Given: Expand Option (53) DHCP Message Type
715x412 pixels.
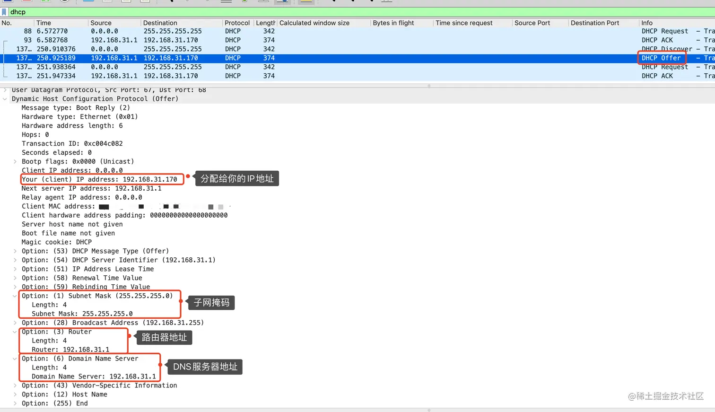Looking at the screenshot, I should [15, 251].
